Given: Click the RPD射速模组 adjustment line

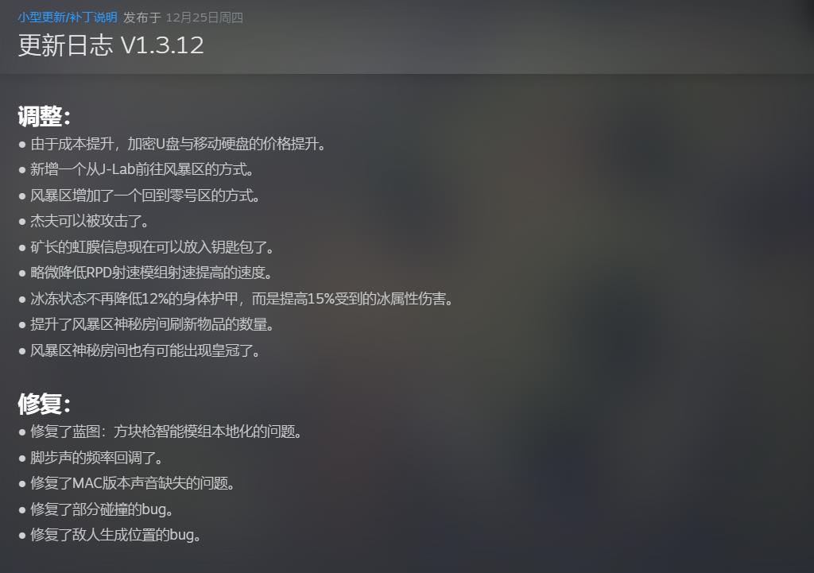Looking at the screenshot, I should (x=152, y=273).
